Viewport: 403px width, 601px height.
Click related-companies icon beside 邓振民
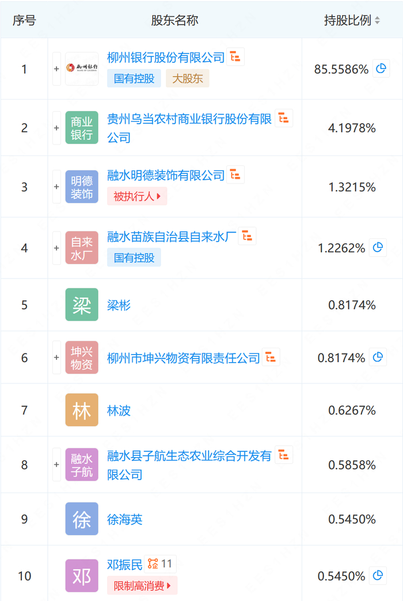161,564
